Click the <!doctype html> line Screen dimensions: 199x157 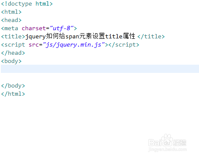[x=27, y=4]
